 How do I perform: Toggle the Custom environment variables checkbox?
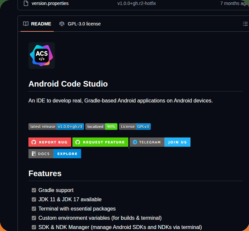coord(34,218)
